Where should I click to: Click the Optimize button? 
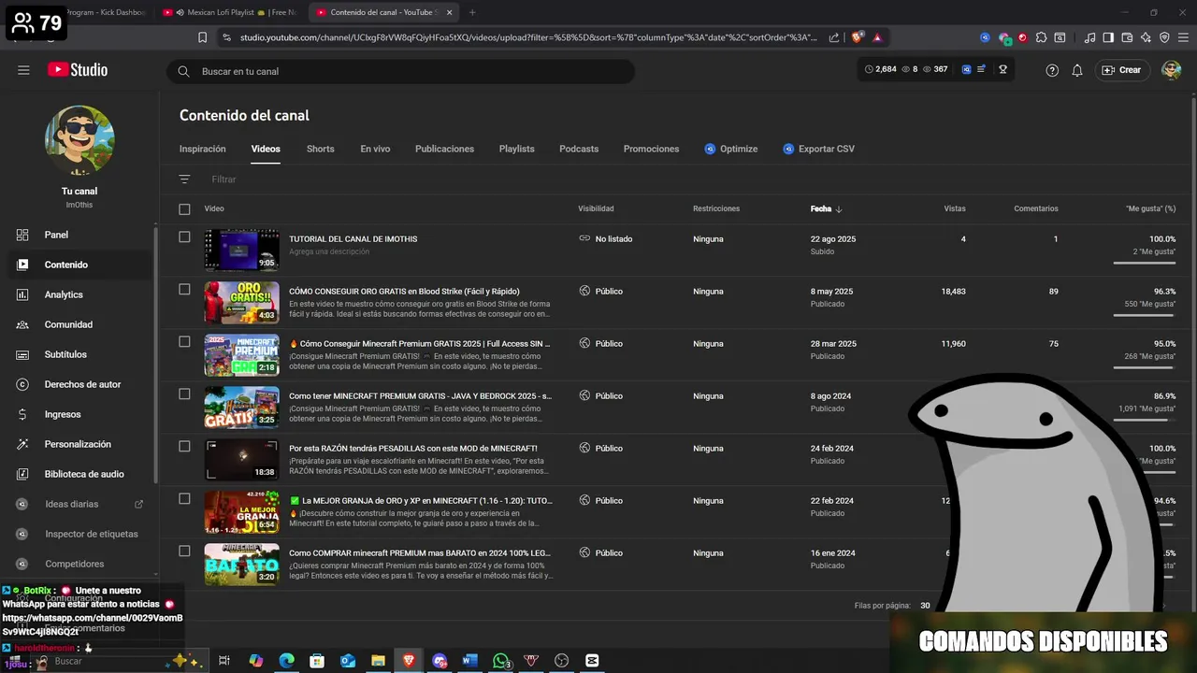pos(730,149)
